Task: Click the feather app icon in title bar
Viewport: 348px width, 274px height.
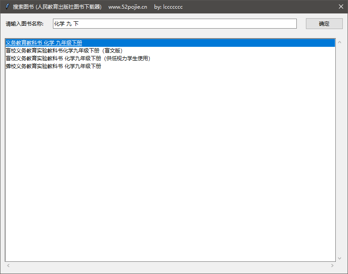Action: point(7,7)
